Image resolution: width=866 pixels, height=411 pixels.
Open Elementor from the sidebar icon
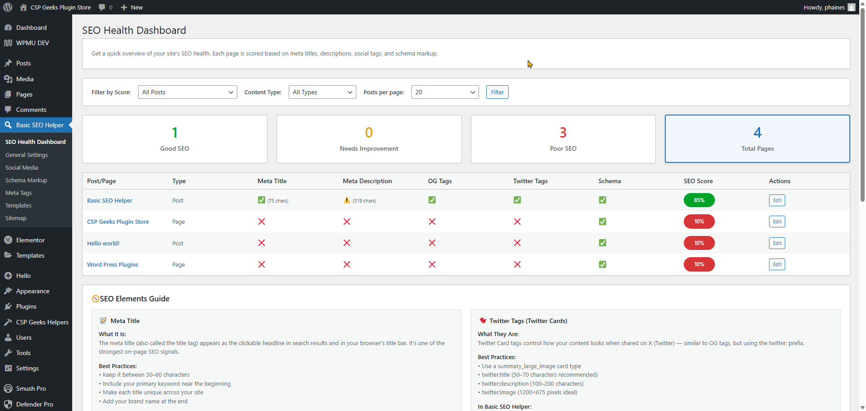[x=9, y=240]
